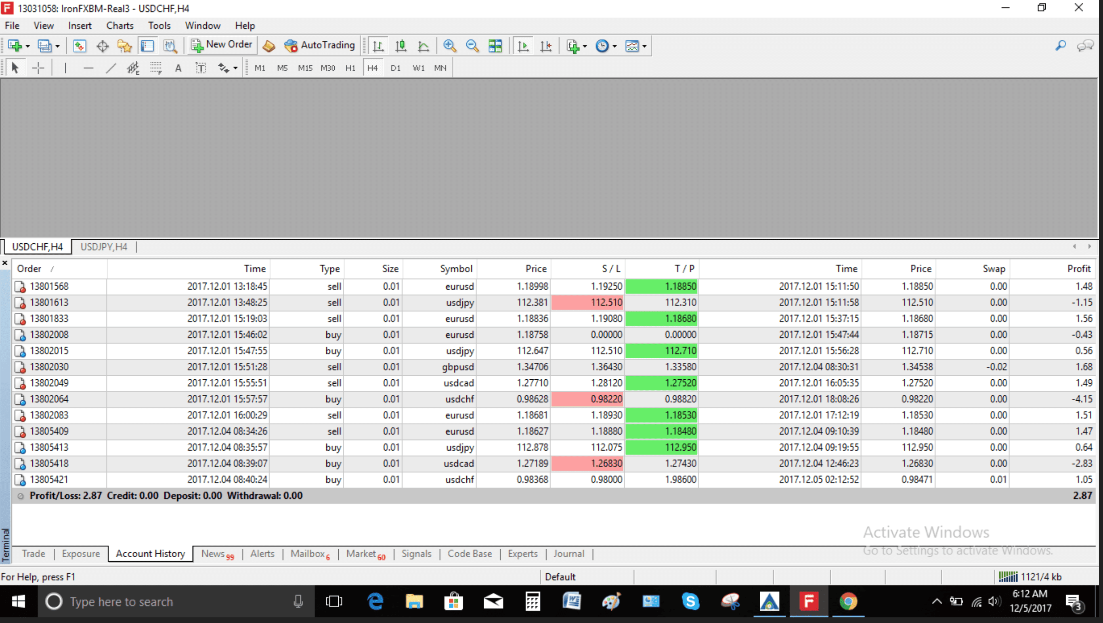1103x623 pixels.
Task: Click connection status 1121/4 kb
Action: pyautogui.click(x=1030, y=577)
